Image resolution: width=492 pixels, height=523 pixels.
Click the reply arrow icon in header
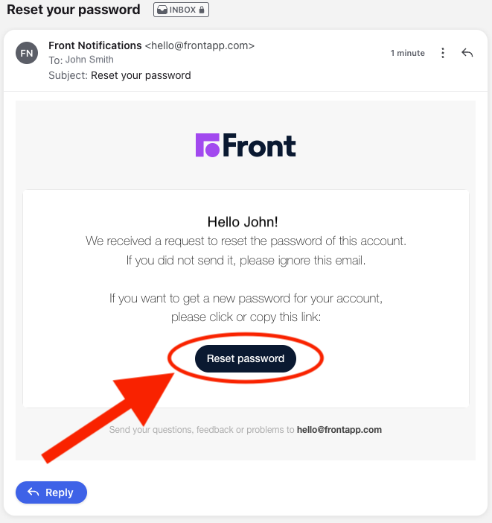[467, 53]
